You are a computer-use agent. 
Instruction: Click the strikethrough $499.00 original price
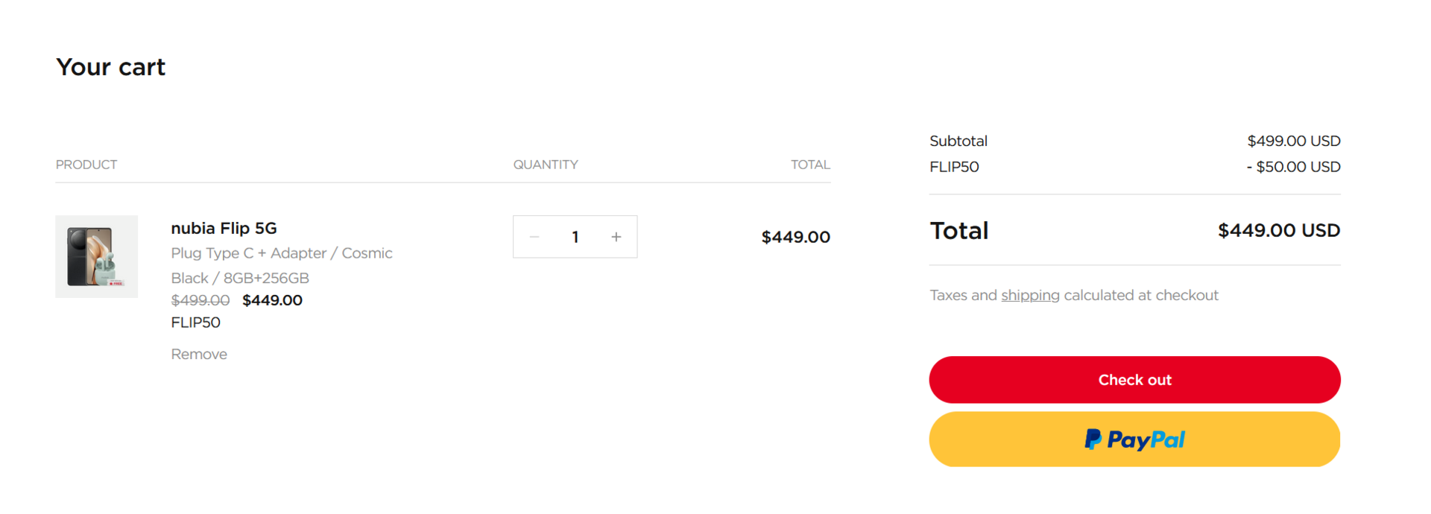point(200,300)
